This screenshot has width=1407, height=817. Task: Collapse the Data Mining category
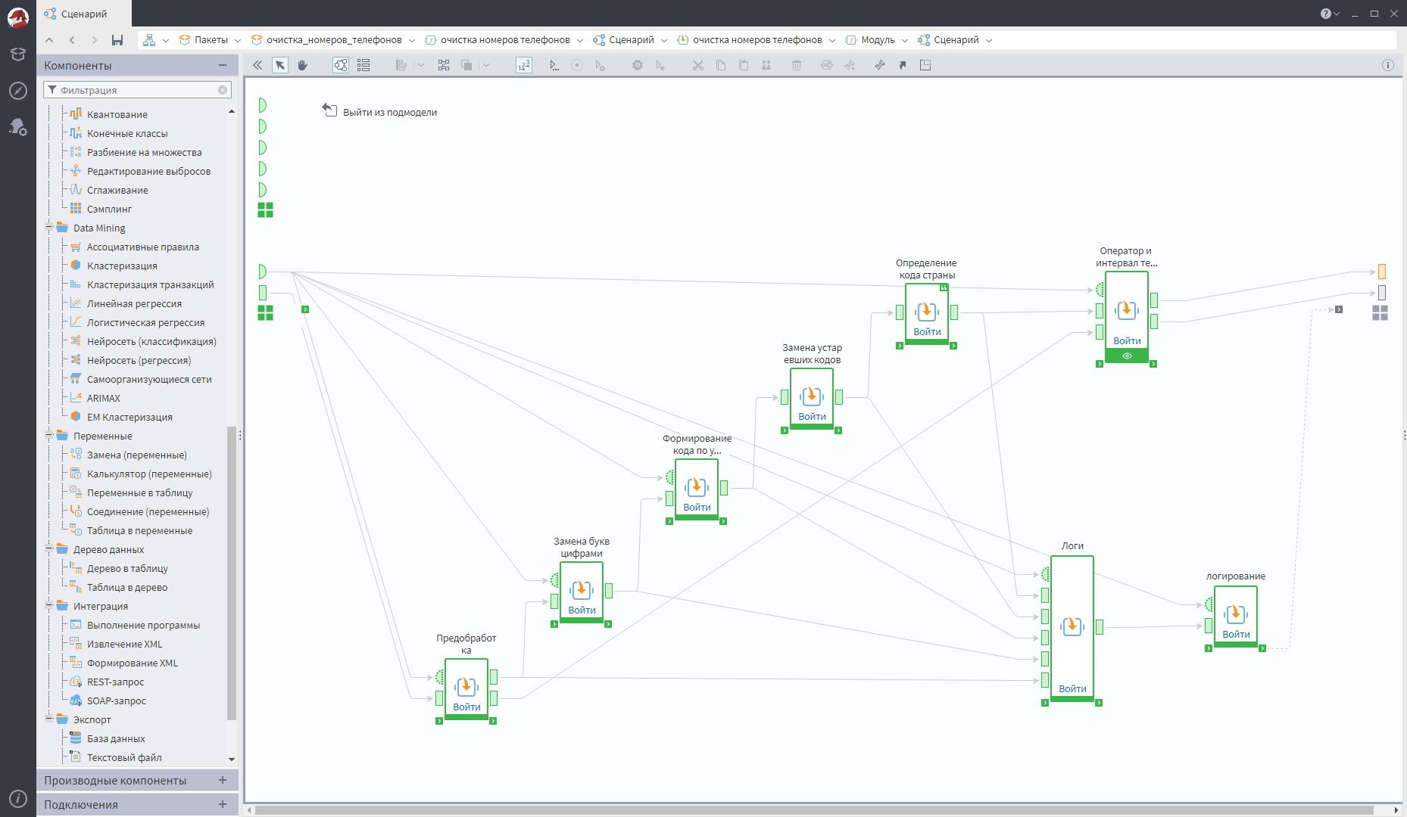[x=49, y=228]
